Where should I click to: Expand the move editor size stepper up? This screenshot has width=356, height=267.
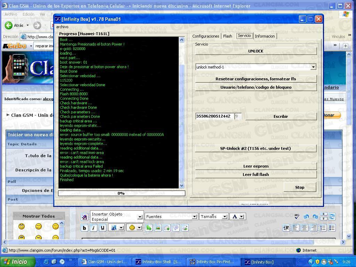[x=324, y=214]
